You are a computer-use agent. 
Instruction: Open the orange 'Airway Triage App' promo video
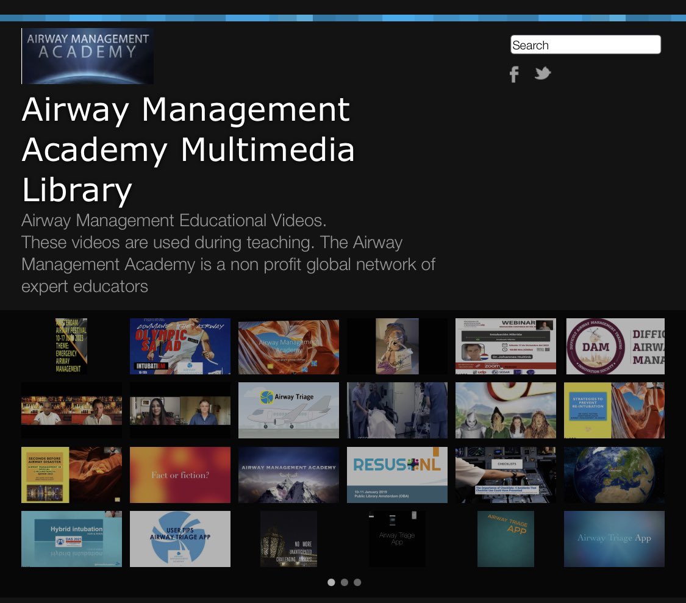click(506, 538)
